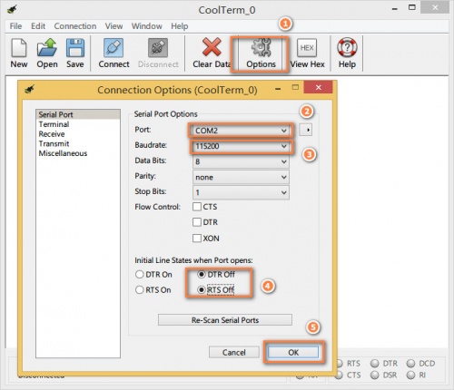Select the DTR On radio button
This screenshot has width=454, height=390.
139,275
